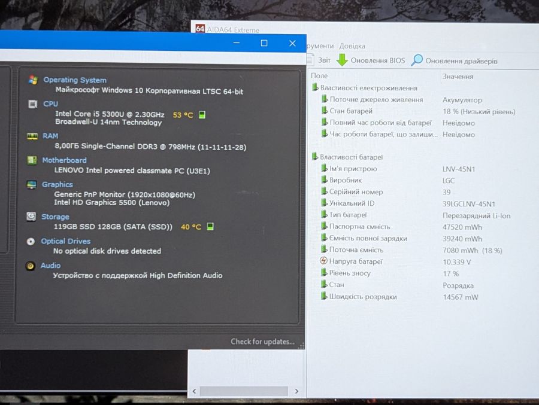Viewport: 539px width, 405px height.
Task: Open the Optical Drives section link
Action: pyautogui.click(x=66, y=241)
